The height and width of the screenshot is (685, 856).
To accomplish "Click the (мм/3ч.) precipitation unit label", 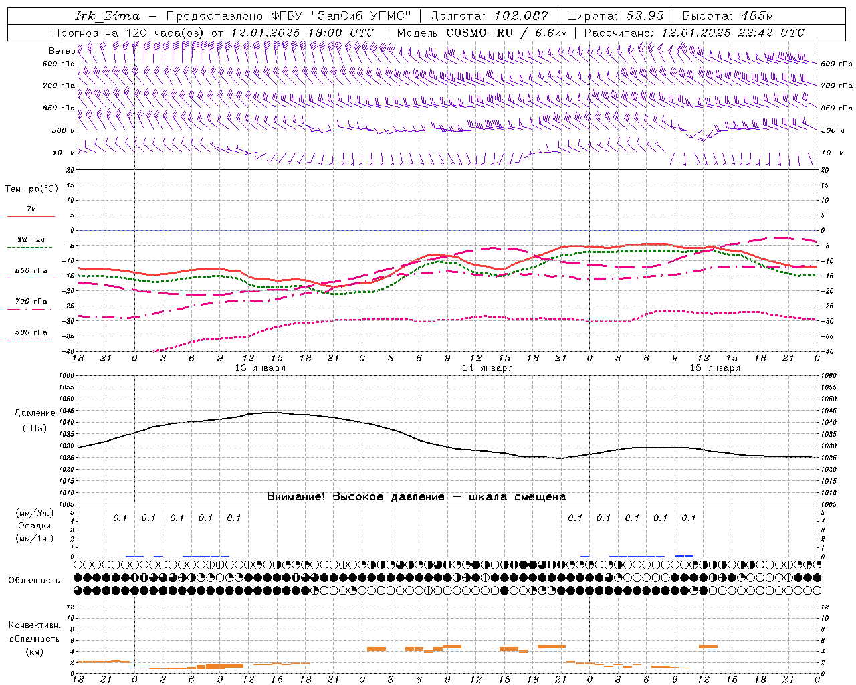I will 35,513.
